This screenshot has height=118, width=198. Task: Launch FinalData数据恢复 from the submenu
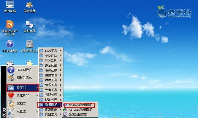pyautogui.click(x=79, y=105)
